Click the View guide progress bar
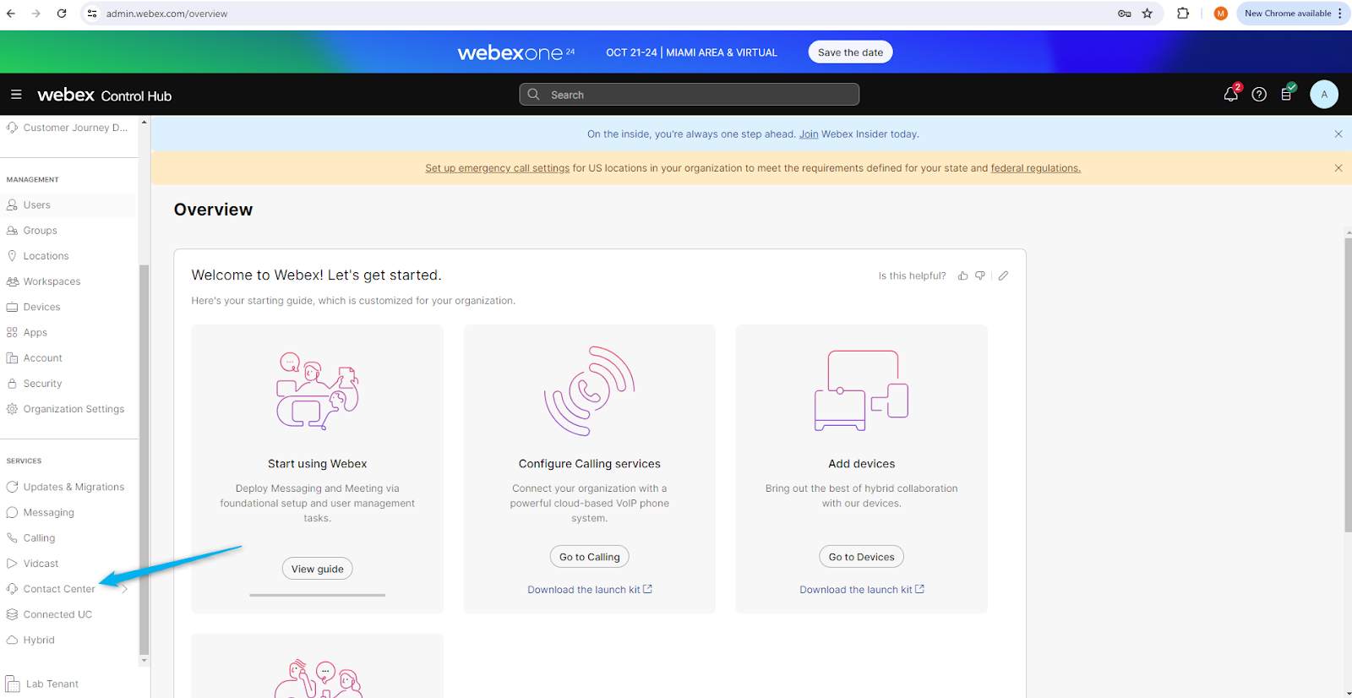 coord(317,595)
